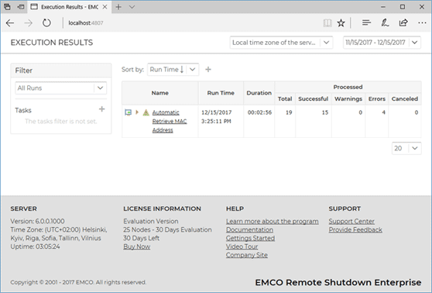
Task: Click the Gettings Started link
Action: click(x=250, y=238)
